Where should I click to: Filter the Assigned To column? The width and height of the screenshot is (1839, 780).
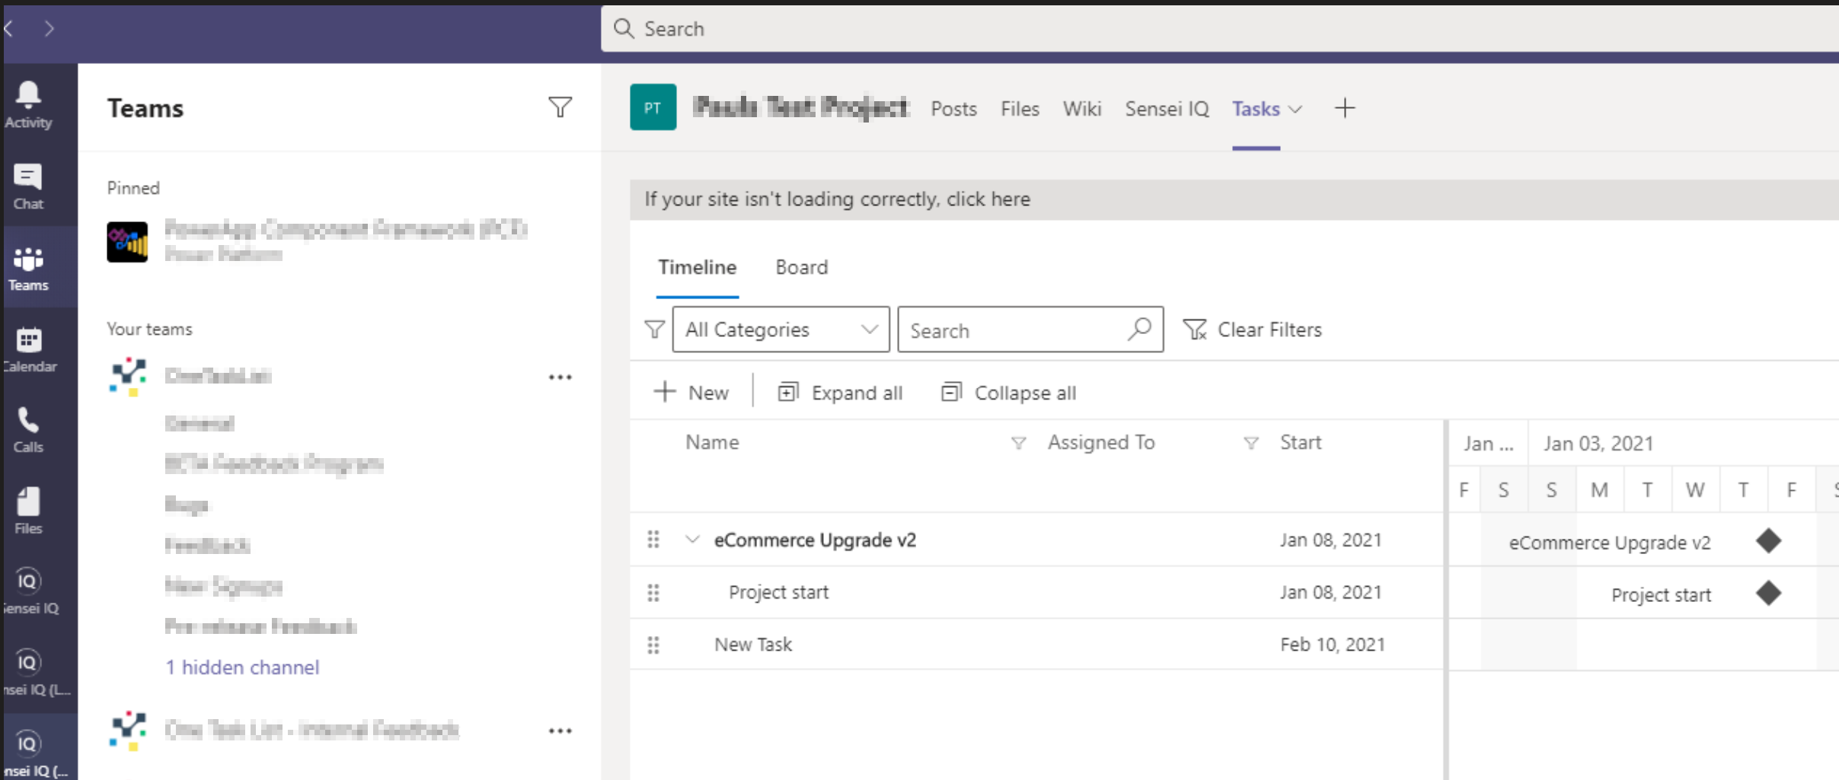1250,443
